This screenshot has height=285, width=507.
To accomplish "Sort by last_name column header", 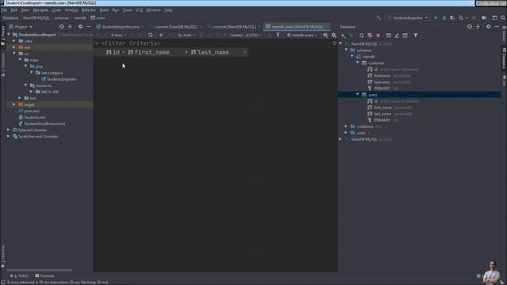I will tap(219, 52).
